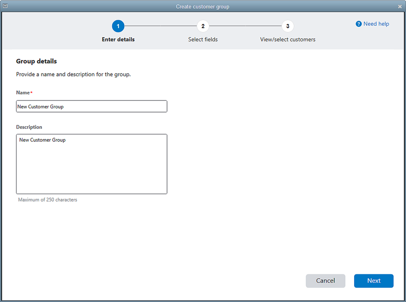Click inside the Name text field
Screen dimensions: 406x302
(x=92, y=106)
